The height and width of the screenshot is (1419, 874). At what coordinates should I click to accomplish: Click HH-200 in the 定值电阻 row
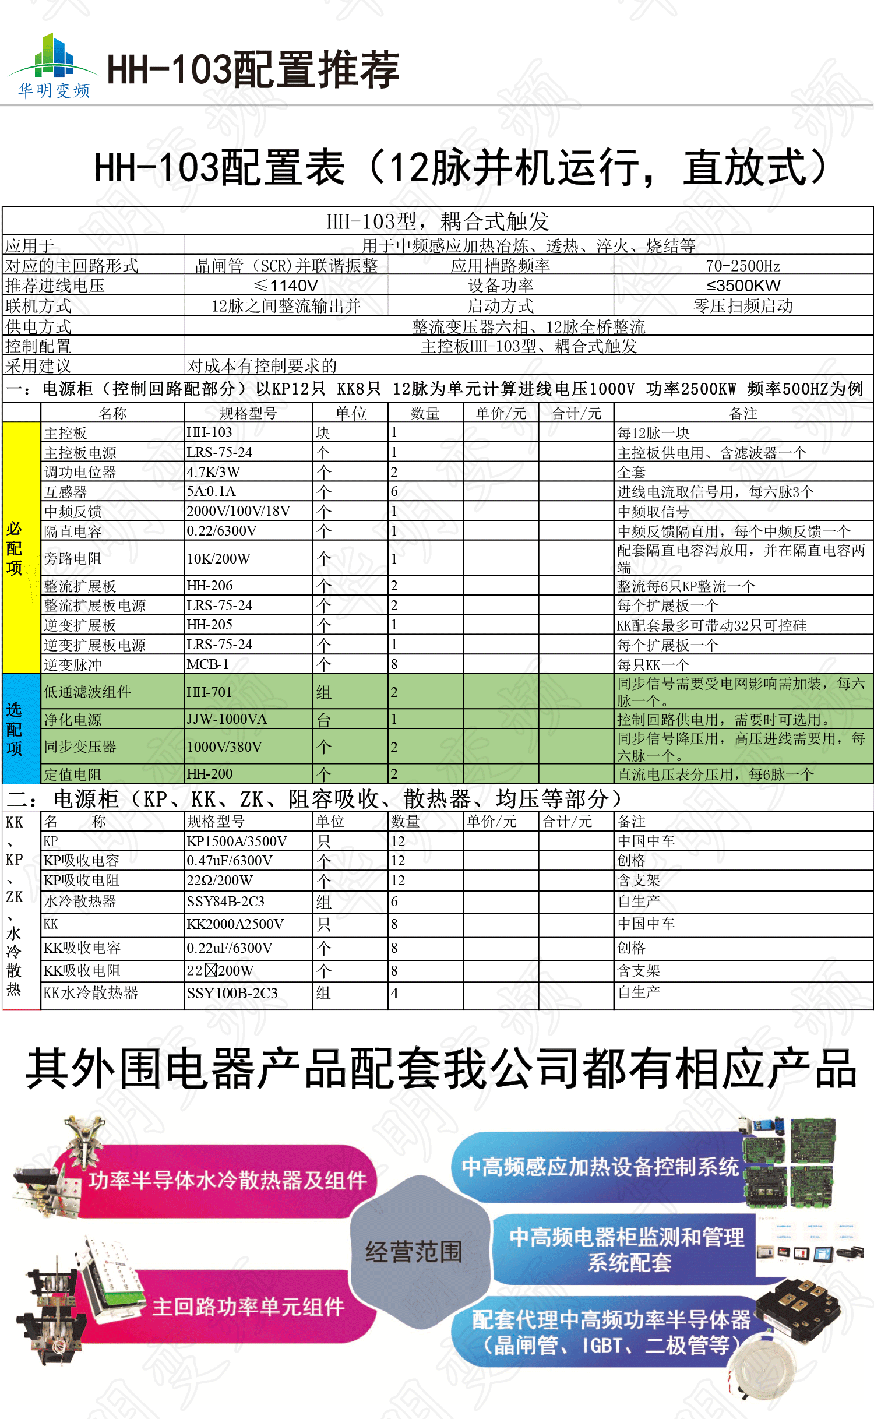(x=210, y=773)
